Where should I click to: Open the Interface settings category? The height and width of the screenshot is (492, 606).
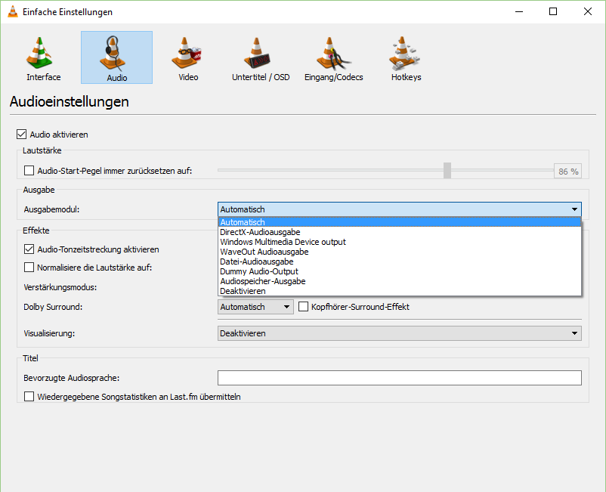click(43, 58)
